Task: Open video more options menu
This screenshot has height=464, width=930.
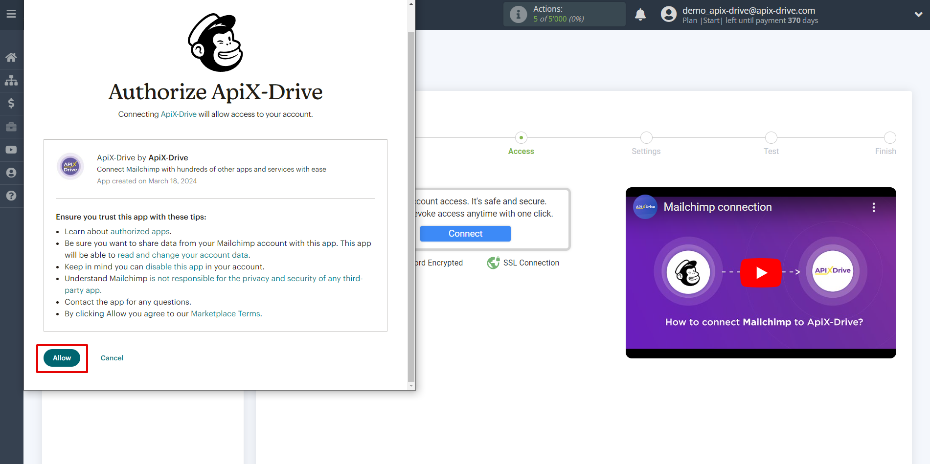Action: click(874, 207)
